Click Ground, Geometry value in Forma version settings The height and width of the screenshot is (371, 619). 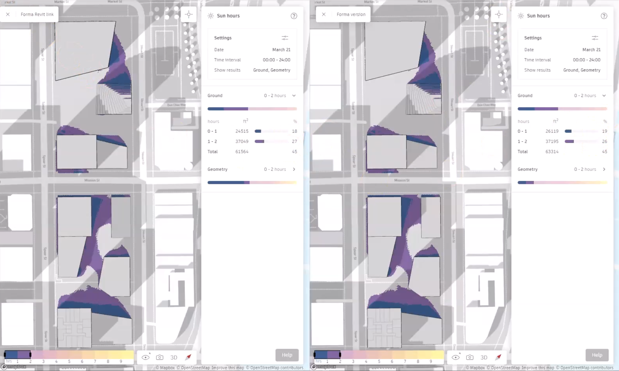pyautogui.click(x=582, y=70)
